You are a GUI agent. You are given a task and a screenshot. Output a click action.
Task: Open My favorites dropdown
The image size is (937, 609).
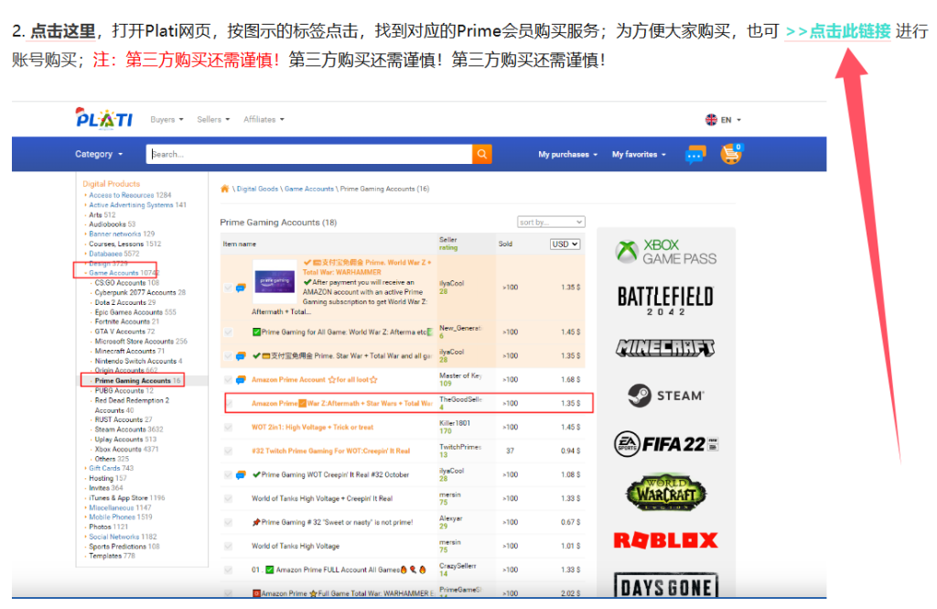(x=639, y=155)
